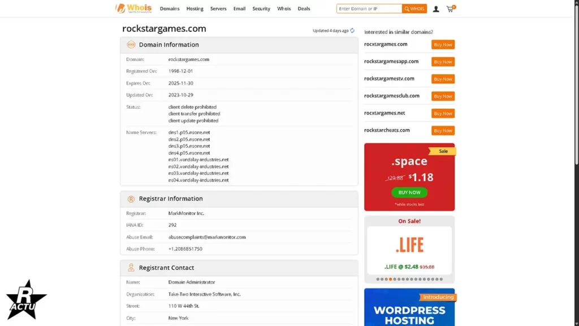Open the WordPress Hosting banner
This screenshot has width=579, height=326.
pyautogui.click(x=409, y=307)
